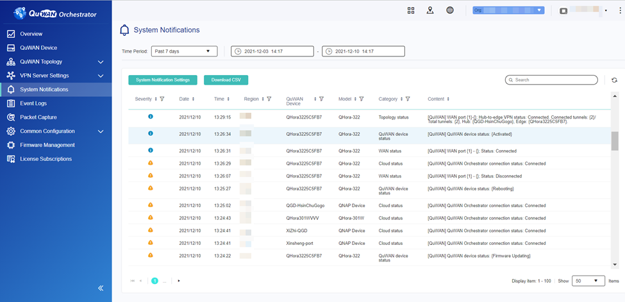Click QHora301WVVV device name
Viewport: 625px width, 302px height.
(303, 218)
